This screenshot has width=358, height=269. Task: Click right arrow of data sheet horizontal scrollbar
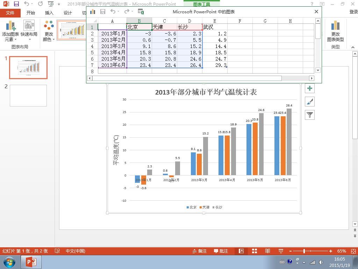(x=312, y=78)
